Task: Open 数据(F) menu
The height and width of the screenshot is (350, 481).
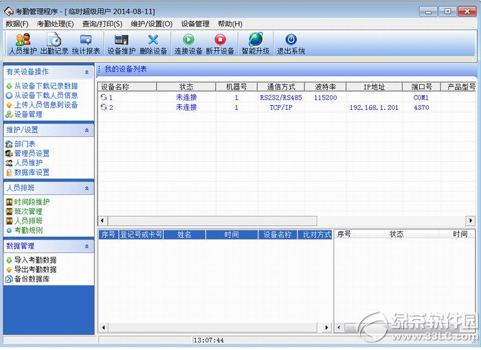Action: pos(17,24)
